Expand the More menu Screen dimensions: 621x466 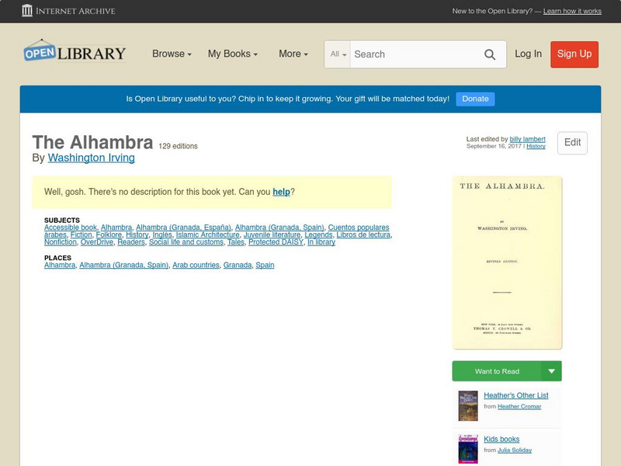tap(293, 54)
